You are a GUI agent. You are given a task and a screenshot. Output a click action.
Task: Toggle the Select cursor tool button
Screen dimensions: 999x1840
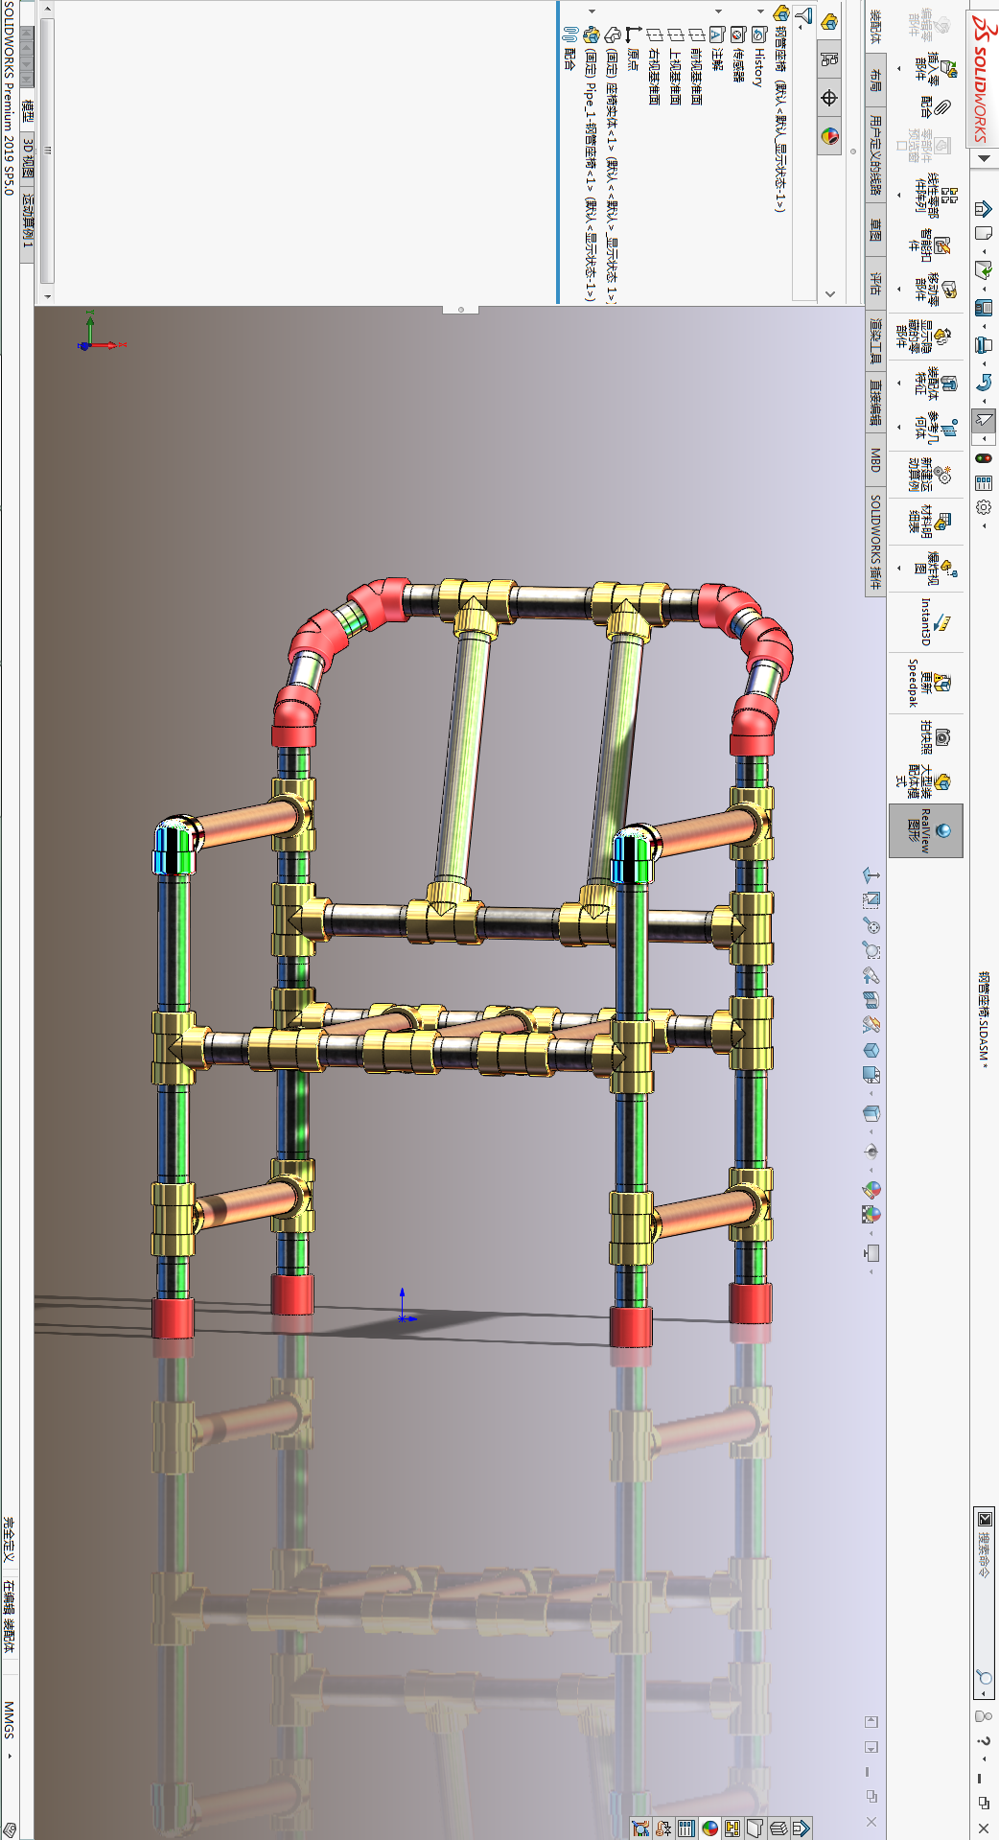[984, 419]
